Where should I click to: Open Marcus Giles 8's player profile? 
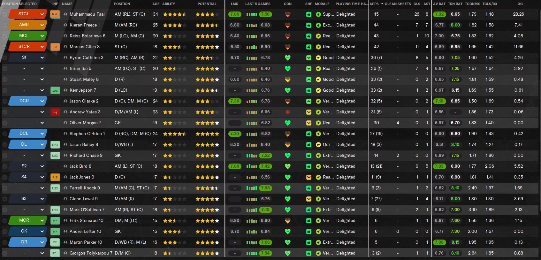[85, 47]
